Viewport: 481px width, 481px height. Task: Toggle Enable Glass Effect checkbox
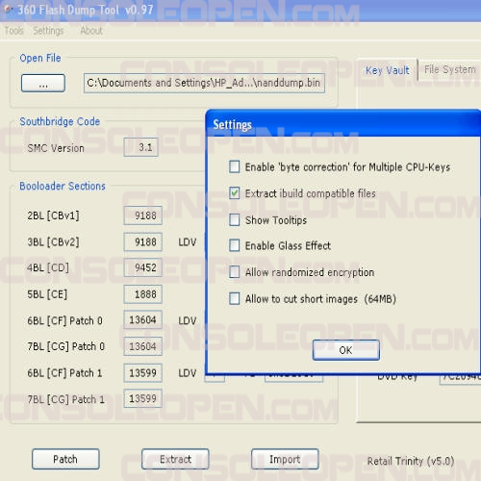(235, 245)
